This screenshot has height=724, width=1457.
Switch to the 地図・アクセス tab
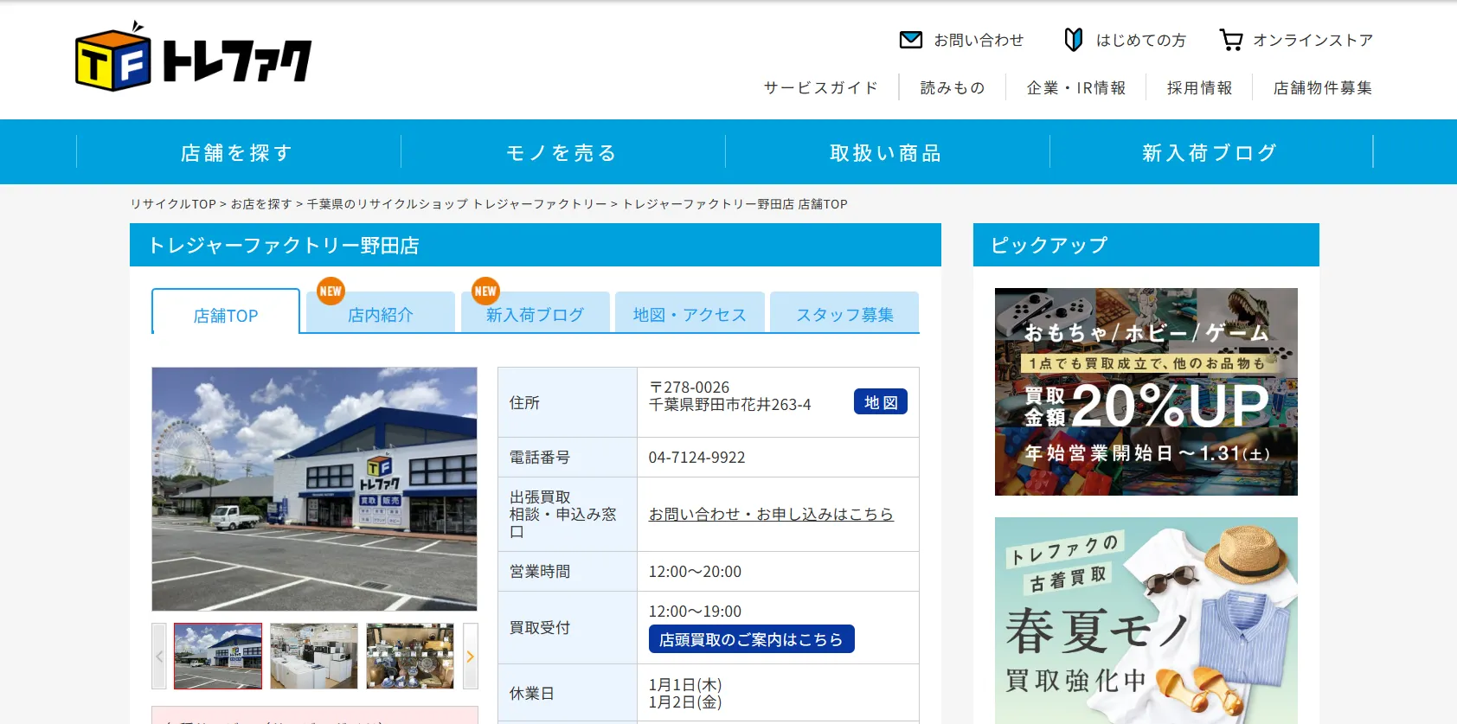[690, 315]
